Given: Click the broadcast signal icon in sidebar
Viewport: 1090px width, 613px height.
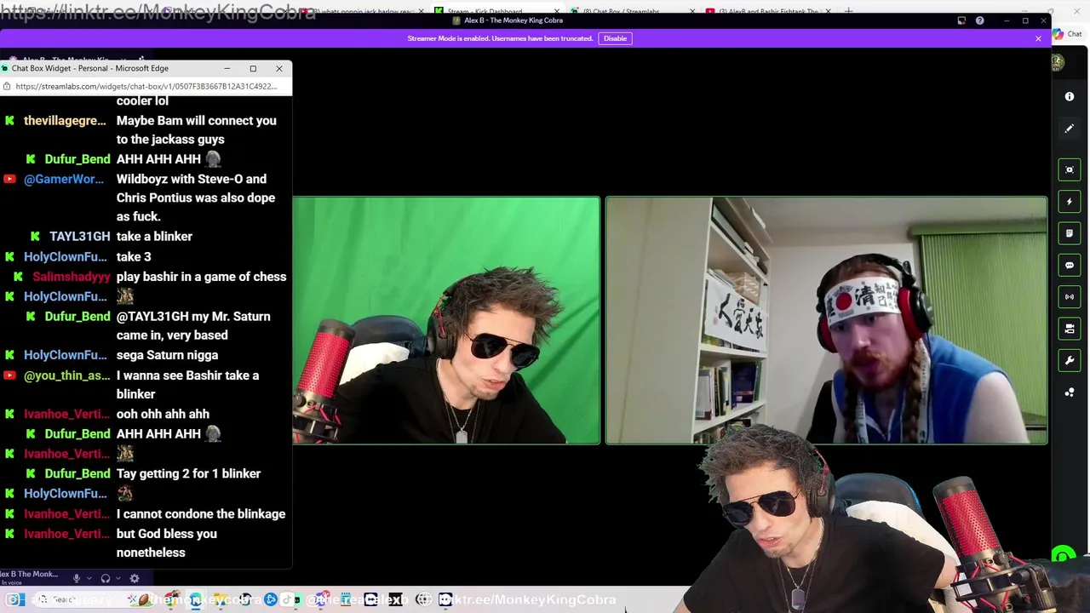Looking at the screenshot, I should 1070,296.
